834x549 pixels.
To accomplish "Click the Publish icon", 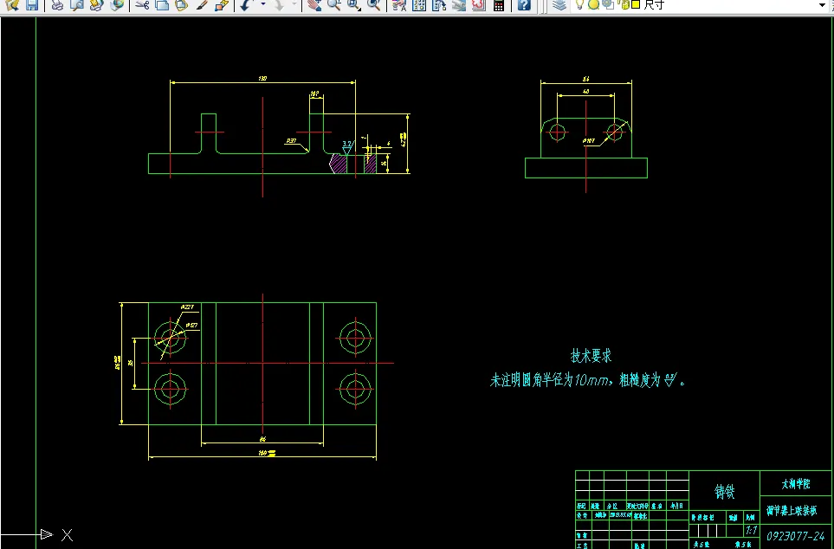I will tap(97, 5).
